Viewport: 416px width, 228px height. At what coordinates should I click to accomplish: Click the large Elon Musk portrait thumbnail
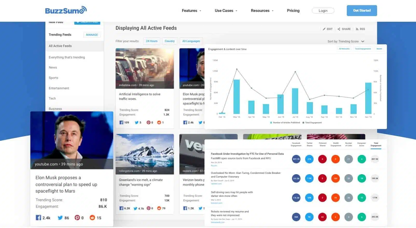coord(72,140)
